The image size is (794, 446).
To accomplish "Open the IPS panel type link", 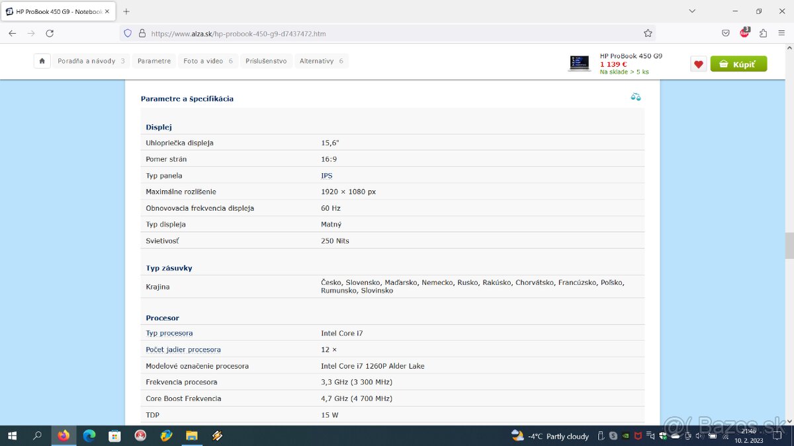I will [x=326, y=175].
